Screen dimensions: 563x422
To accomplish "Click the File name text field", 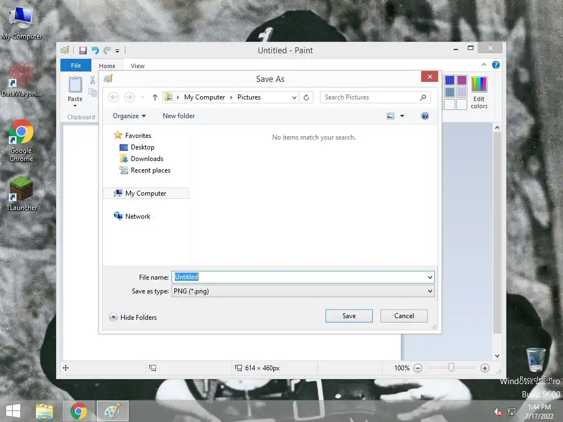I will 299,277.
